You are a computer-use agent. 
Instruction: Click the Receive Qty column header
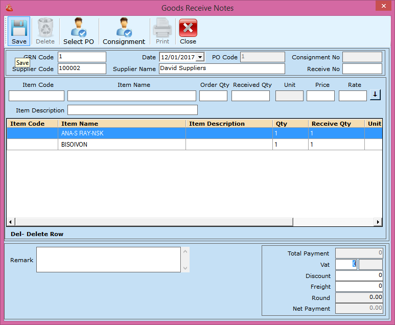pos(336,124)
